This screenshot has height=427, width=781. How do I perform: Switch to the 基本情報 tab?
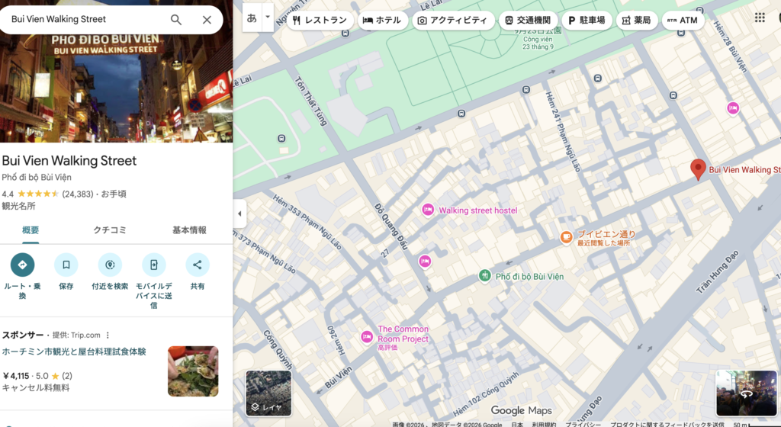189,230
